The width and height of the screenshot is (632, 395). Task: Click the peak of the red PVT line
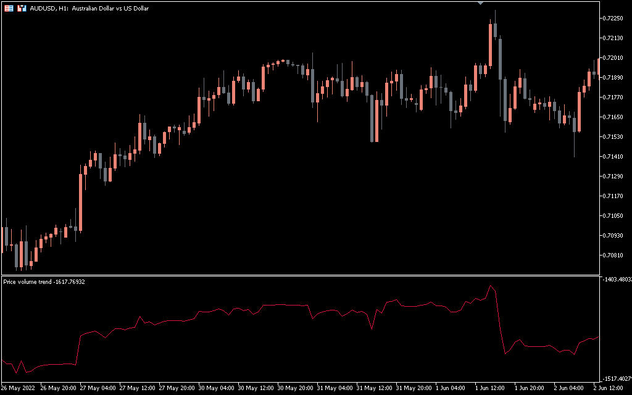(490, 286)
